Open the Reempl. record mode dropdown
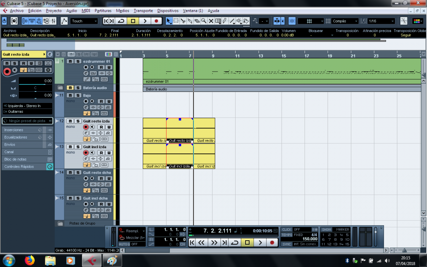 [132, 231]
